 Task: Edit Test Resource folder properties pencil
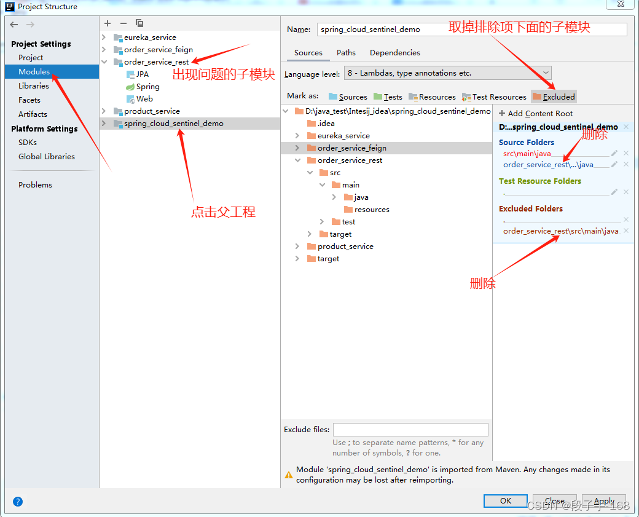point(614,192)
